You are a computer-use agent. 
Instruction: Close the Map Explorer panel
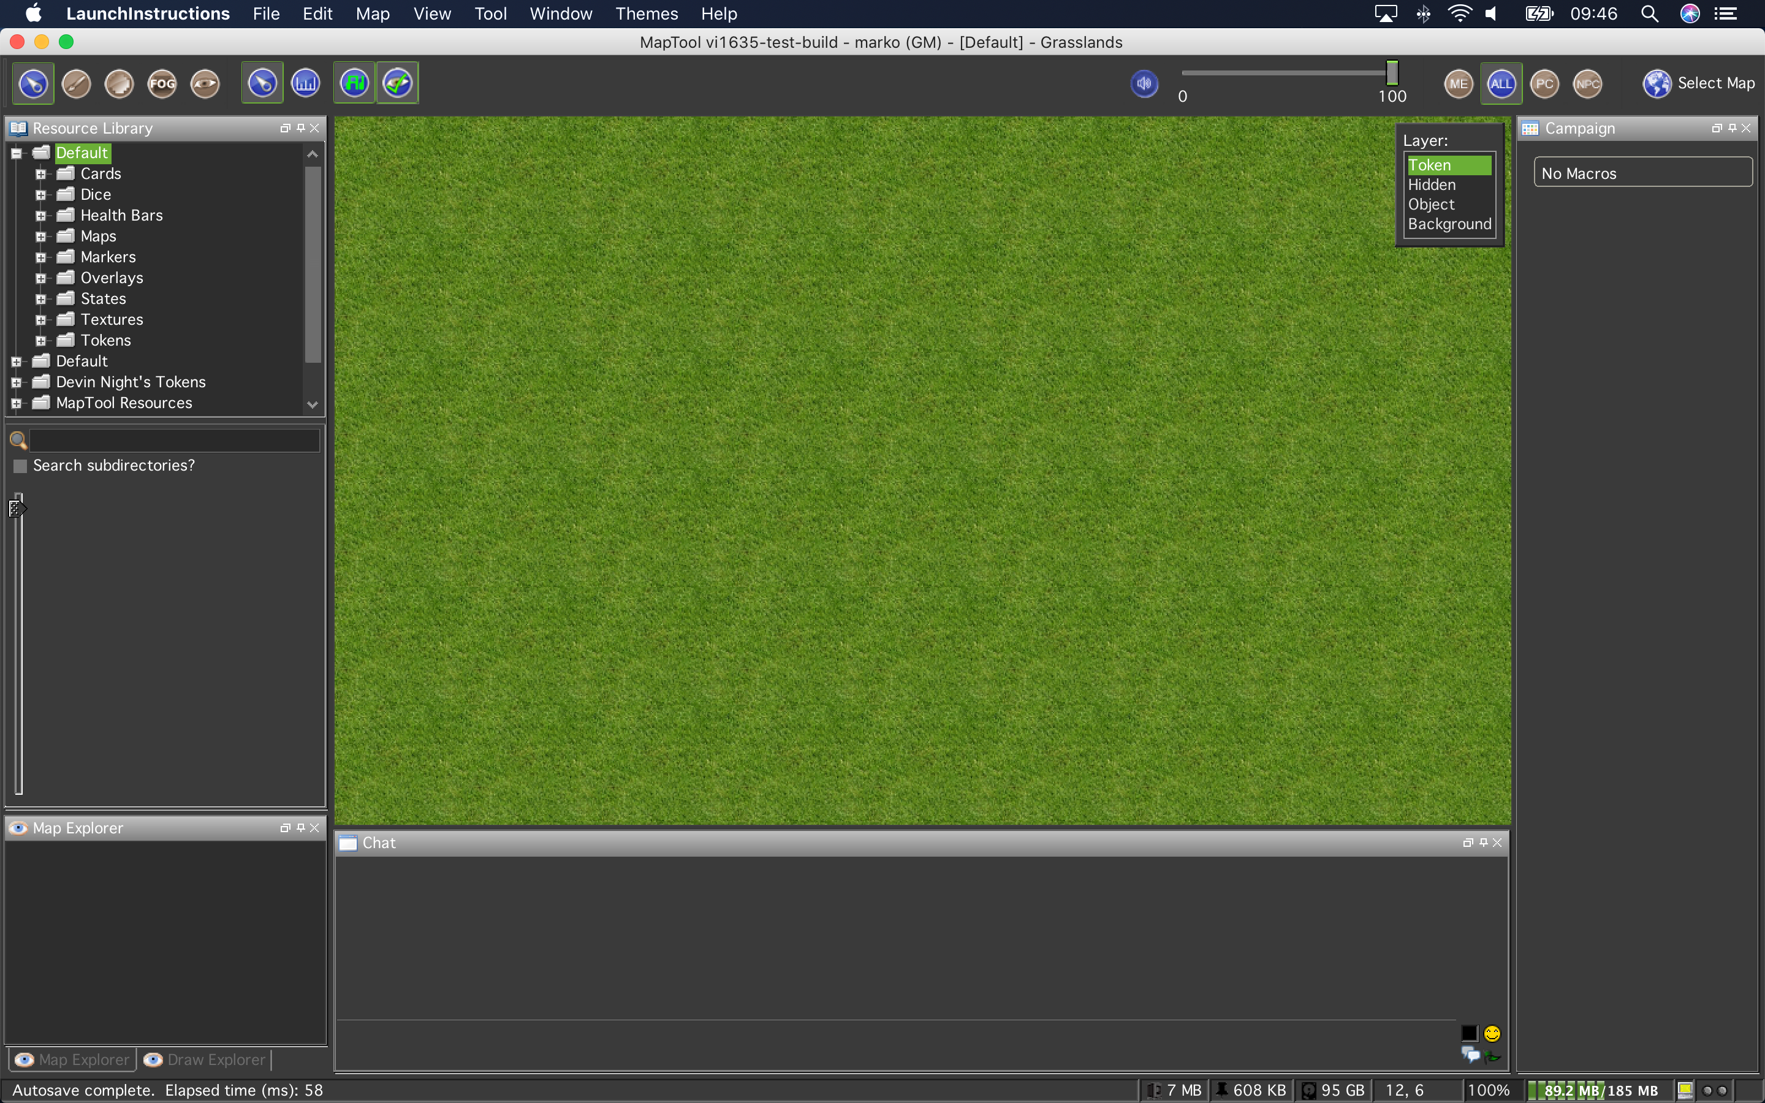[314, 828]
